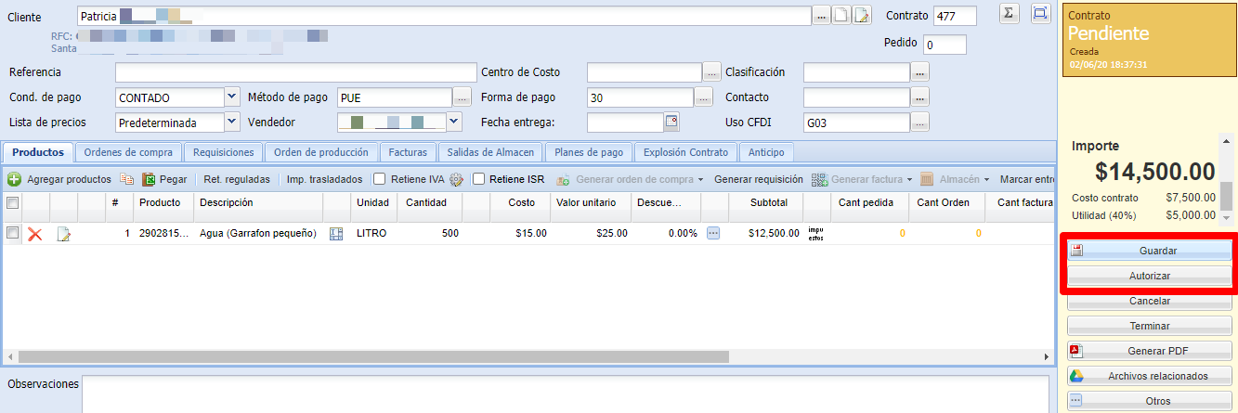Open the Forma de pago lookup button
This screenshot has width=1238, height=413.
pyautogui.click(x=704, y=97)
